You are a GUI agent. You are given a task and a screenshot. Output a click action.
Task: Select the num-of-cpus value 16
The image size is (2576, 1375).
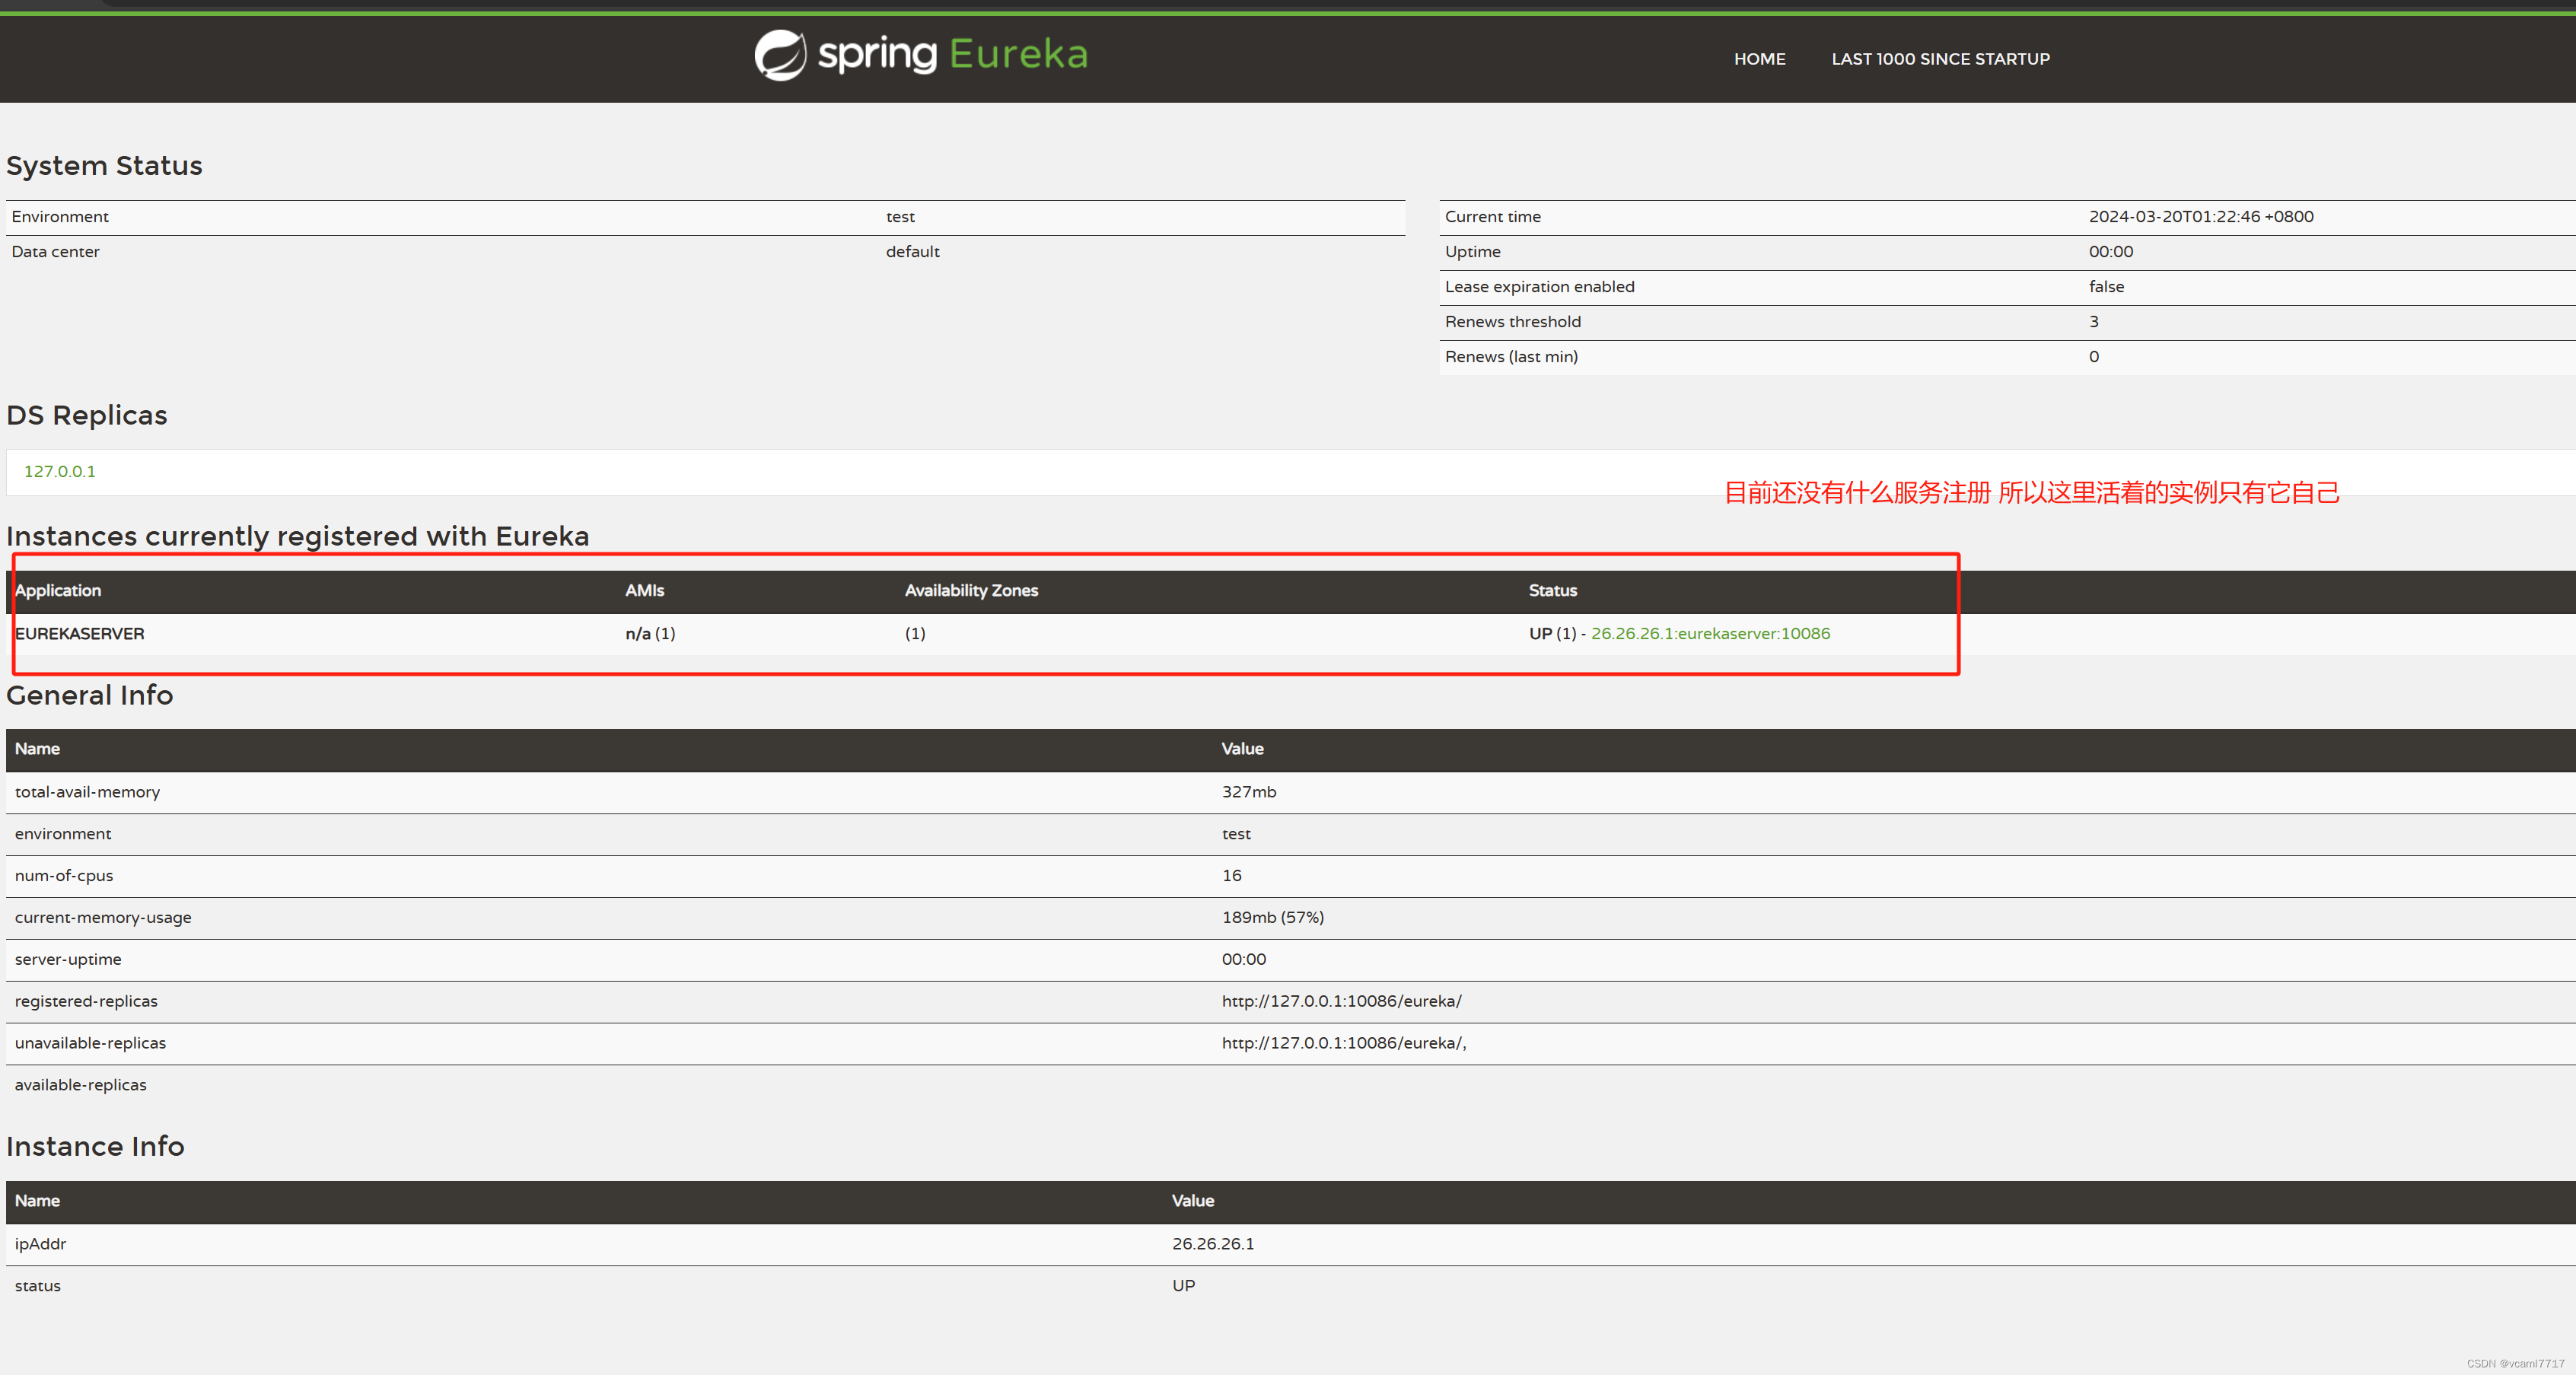click(1231, 875)
